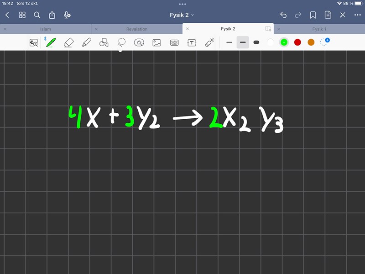Choose the Highlighter tool
The width and height of the screenshot is (365, 274).
[x=86, y=42]
